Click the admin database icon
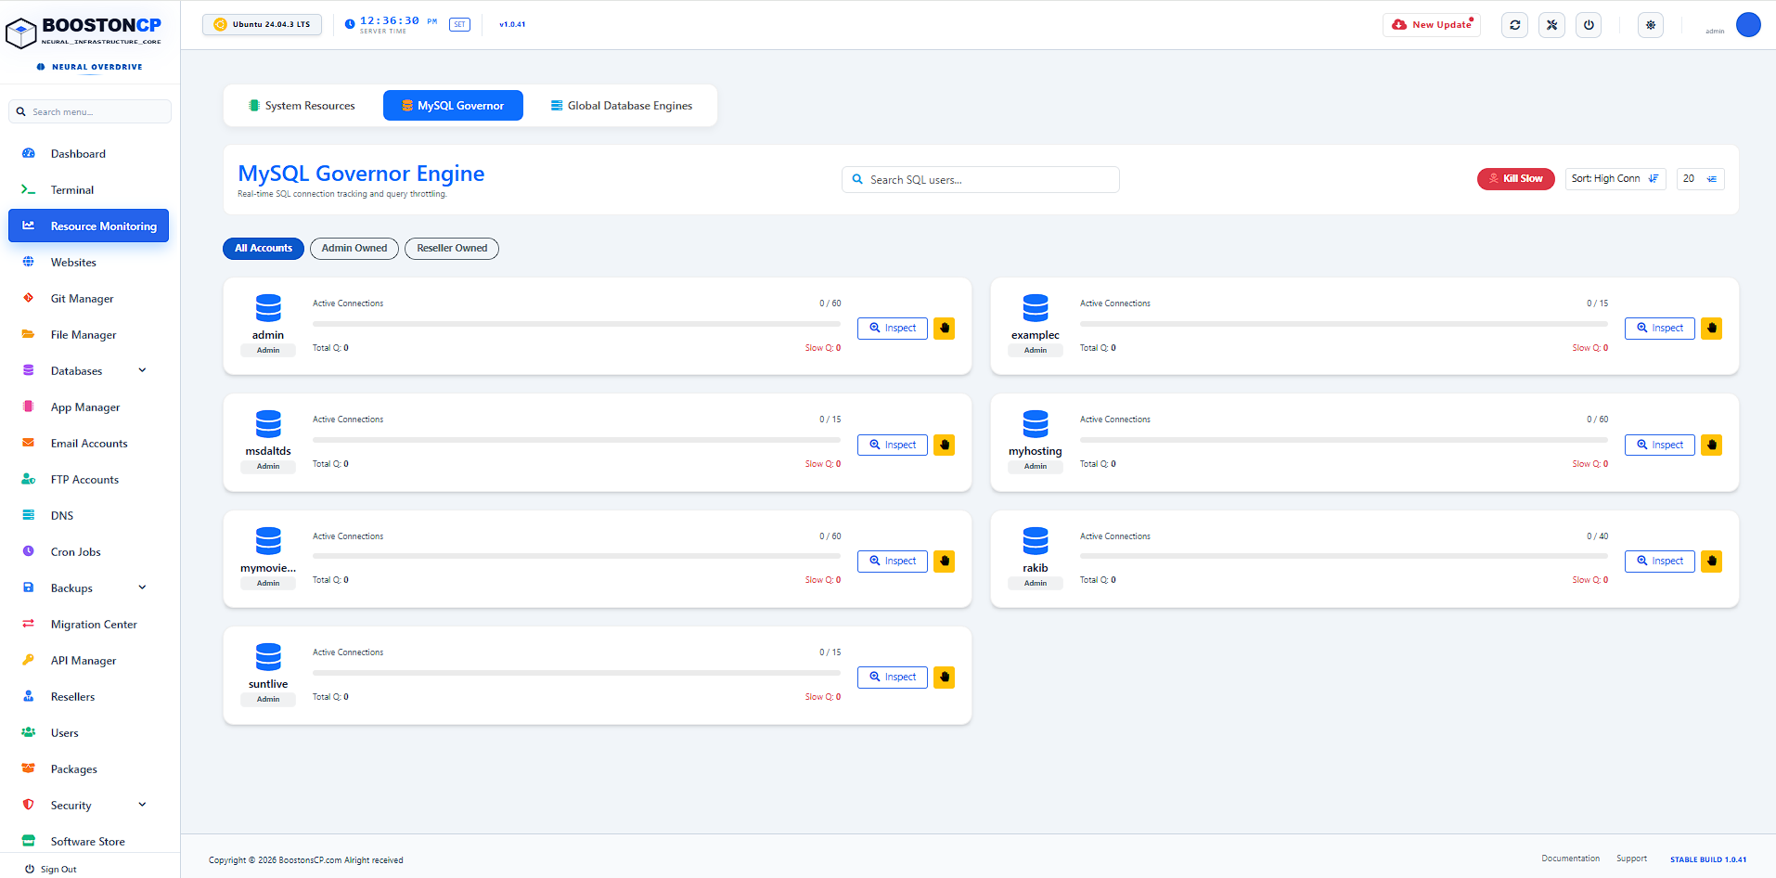 [x=268, y=308]
